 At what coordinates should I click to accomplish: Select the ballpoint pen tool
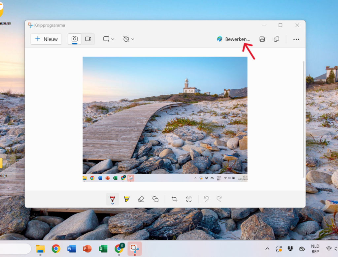113,198
